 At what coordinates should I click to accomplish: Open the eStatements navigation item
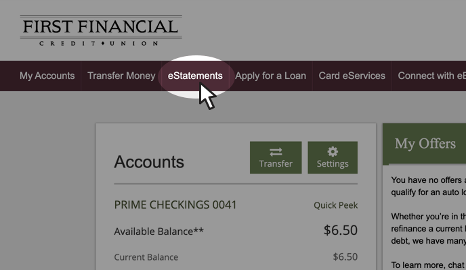(195, 76)
